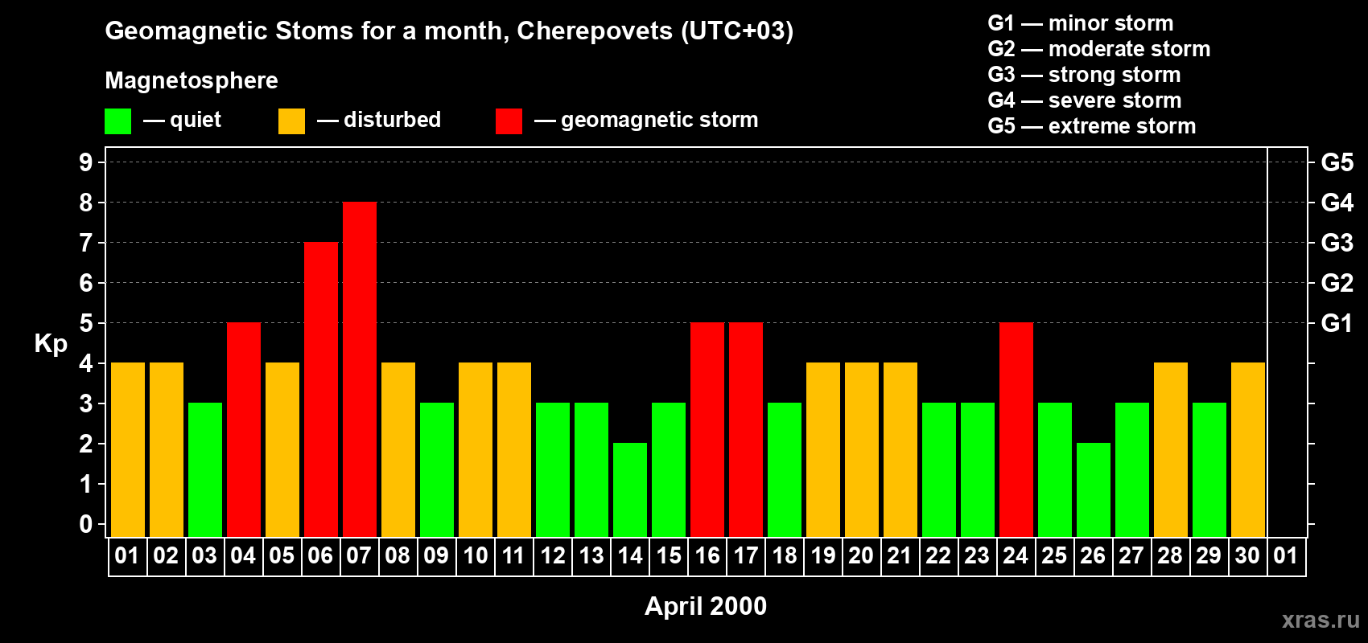Select date label 17 on the x-axis
The width and height of the screenshot is (1368, 643).
(x=746, y=556)
